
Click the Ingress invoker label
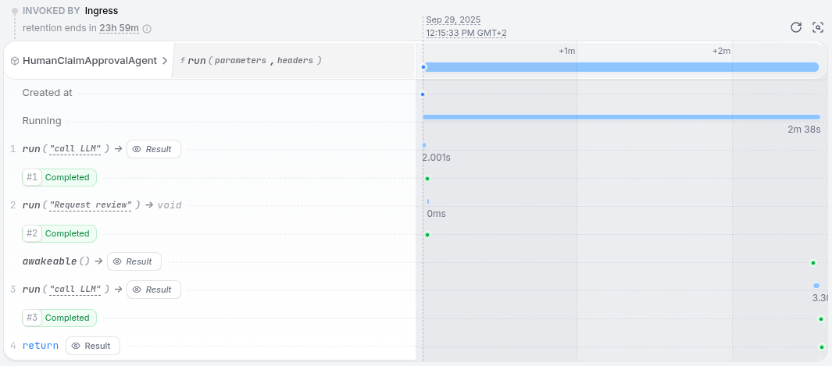pos(102,11)
